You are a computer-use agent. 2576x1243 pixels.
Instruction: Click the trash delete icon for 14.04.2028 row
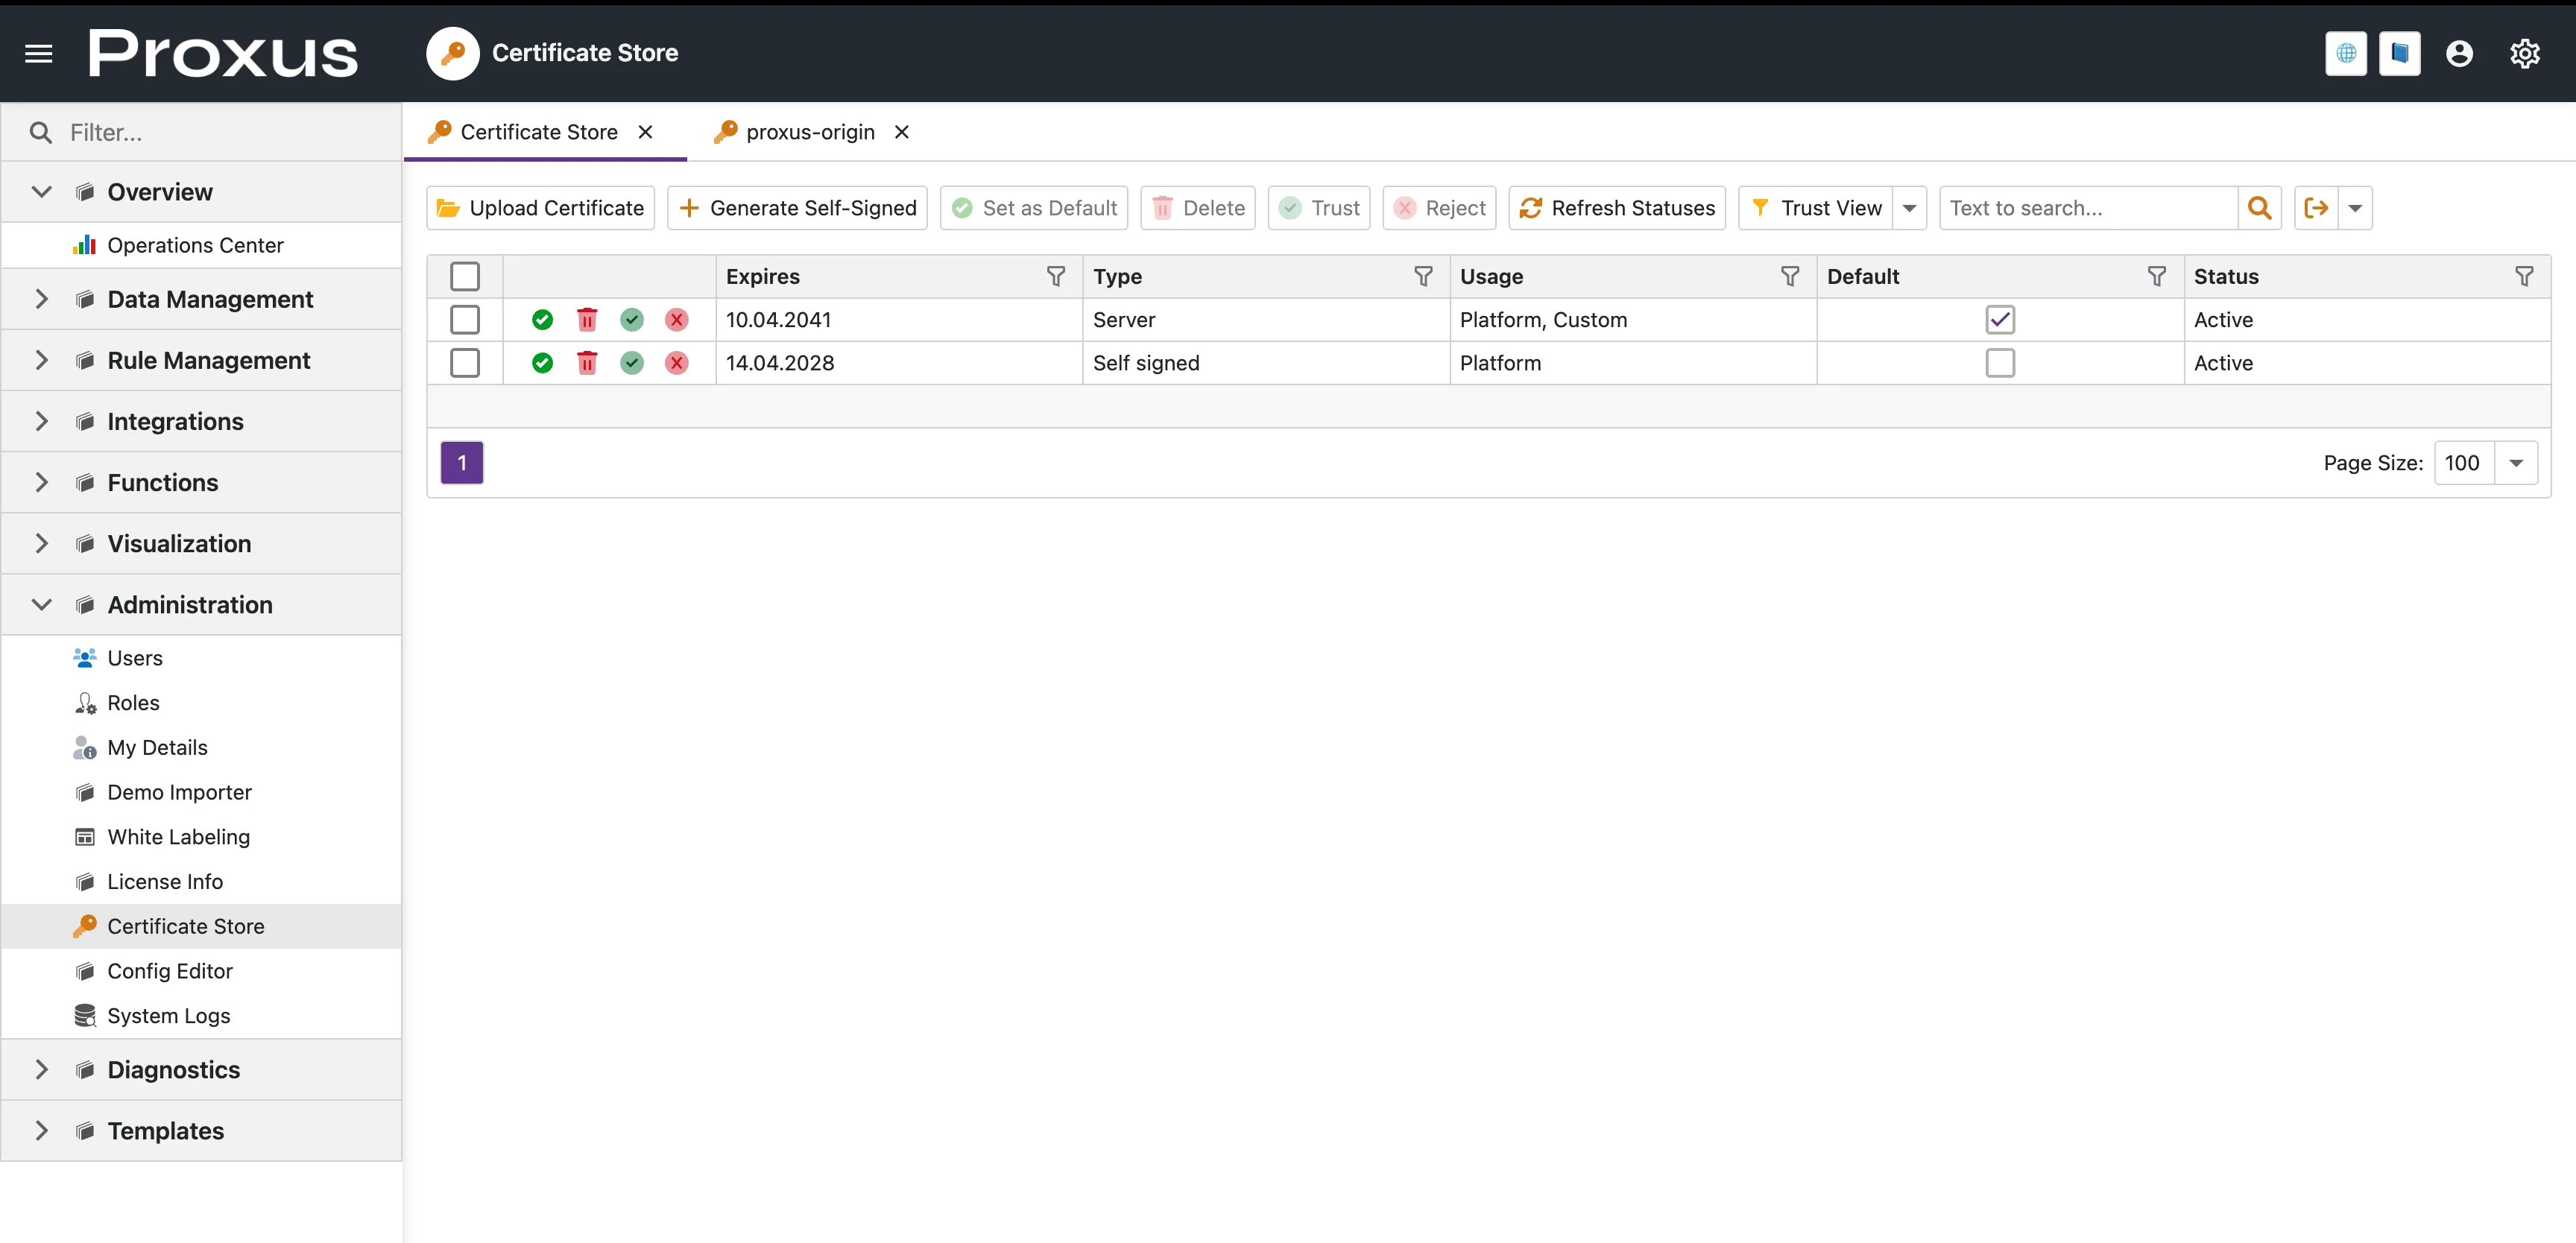(x=587, y=363)
